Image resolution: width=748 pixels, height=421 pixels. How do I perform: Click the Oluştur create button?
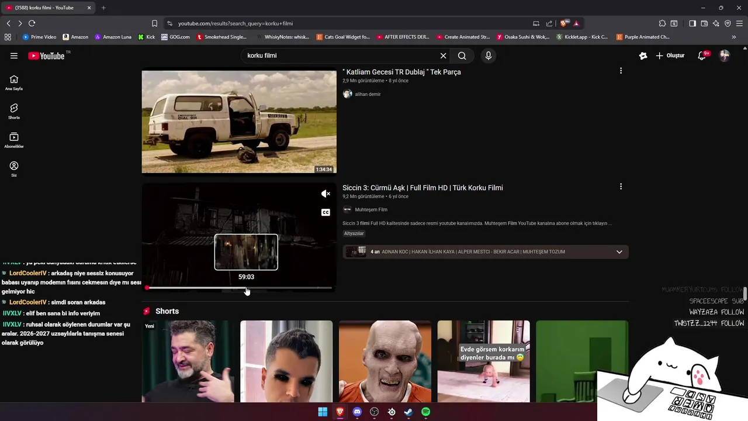(670, 56)
